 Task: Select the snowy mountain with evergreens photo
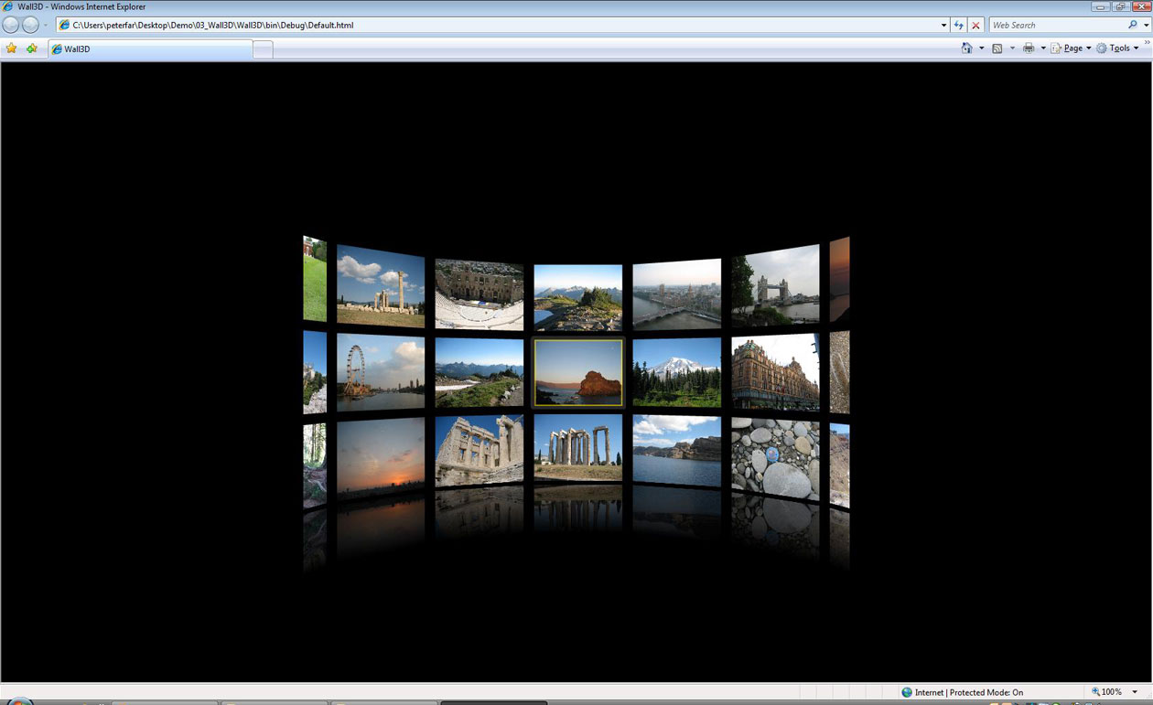(677, 372)
